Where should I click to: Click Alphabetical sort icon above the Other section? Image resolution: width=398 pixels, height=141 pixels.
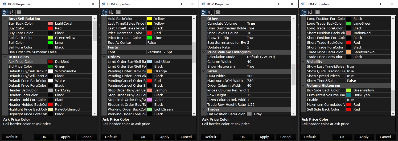[211, 12]
